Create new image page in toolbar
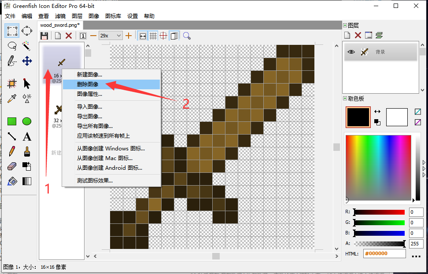The width and height of the screenshot is (428, 274). pos(58,36)
